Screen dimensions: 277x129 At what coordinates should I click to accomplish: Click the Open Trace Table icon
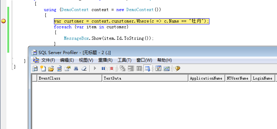tap(59, 68)
